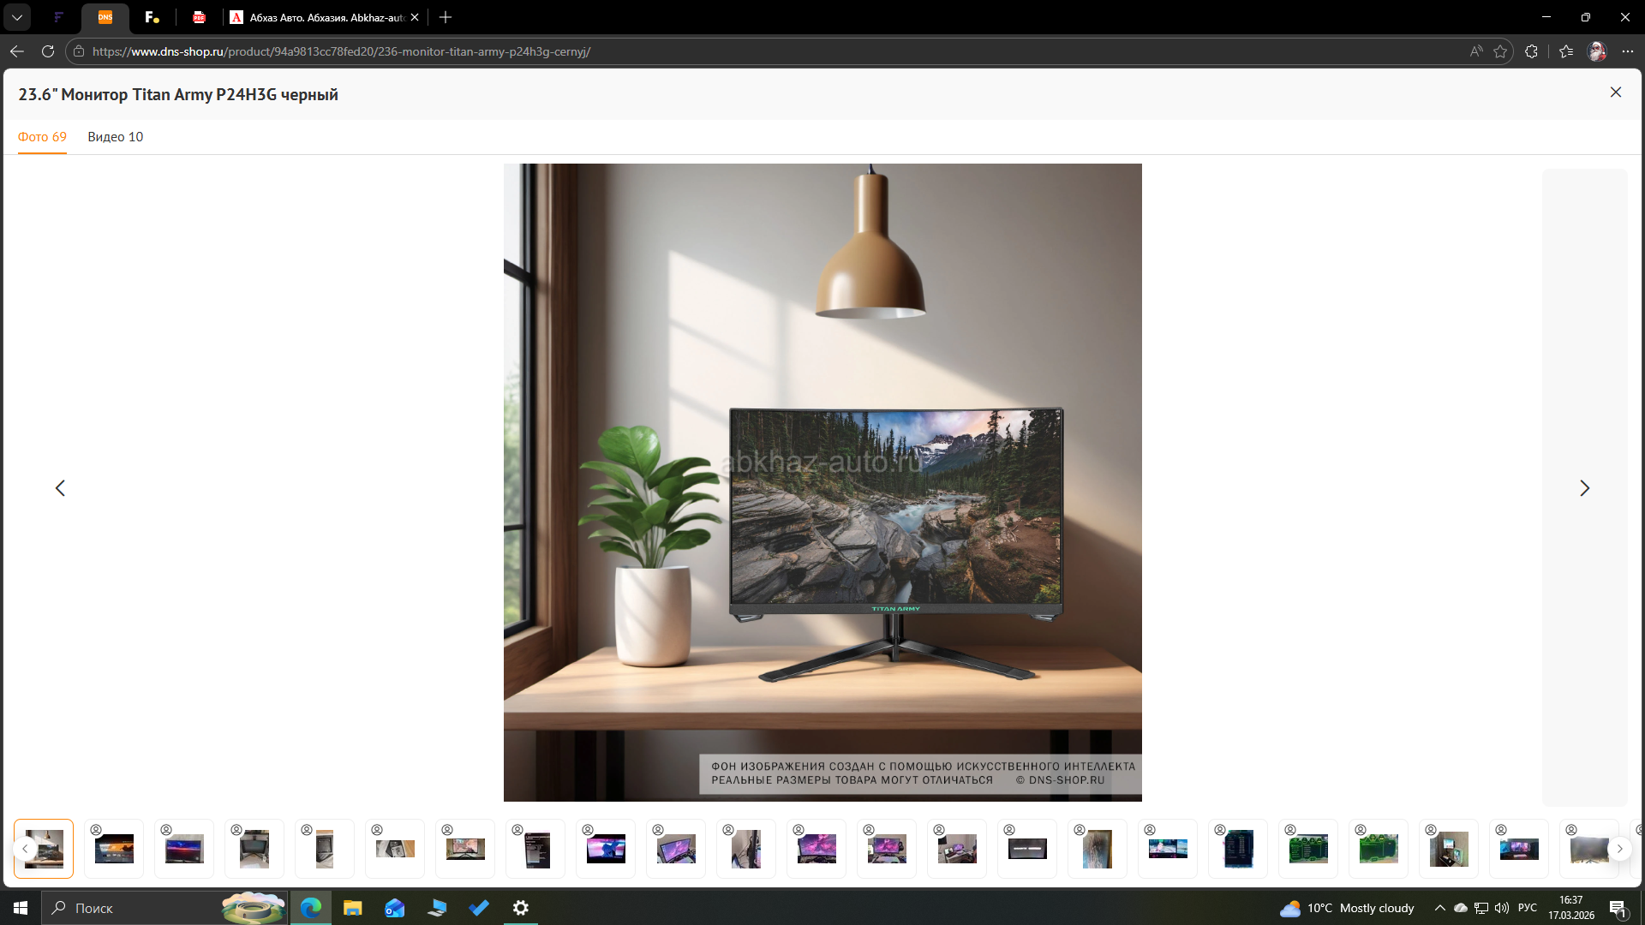Viewport: 1645px width, 925px height.
Task: Click the browser back arrow
Action: click(x=17, y=51)
